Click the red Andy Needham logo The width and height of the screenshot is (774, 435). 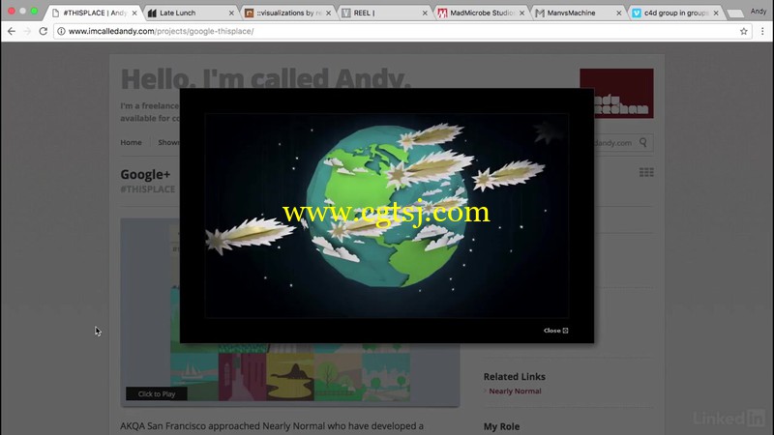616,93
